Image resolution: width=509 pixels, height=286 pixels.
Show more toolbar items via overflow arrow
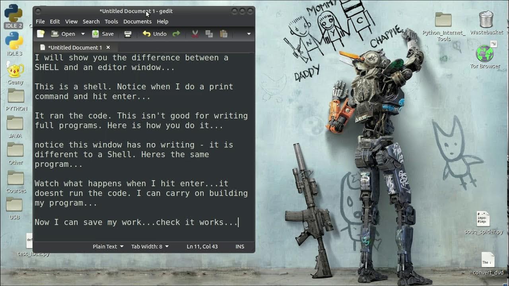249,34
